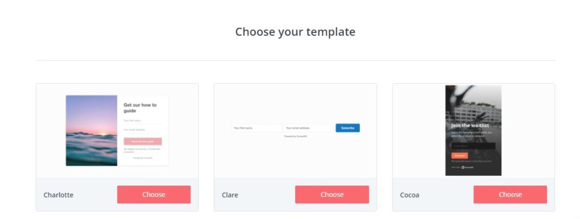Open the Charlotte template preview thumbnail
Viewport: 580px width, 219px height.
[x=117, y=131]
